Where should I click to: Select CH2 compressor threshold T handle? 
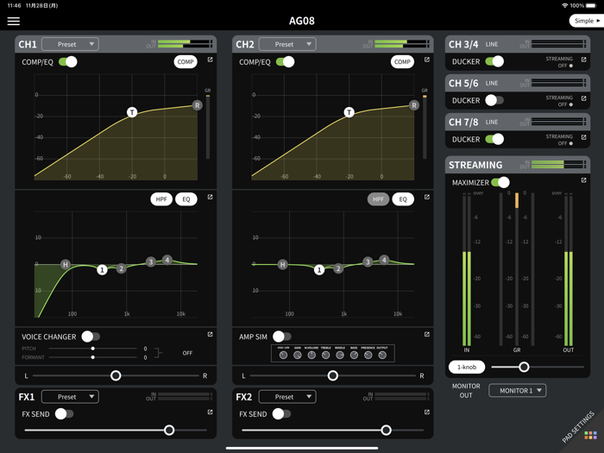[349, 112]
